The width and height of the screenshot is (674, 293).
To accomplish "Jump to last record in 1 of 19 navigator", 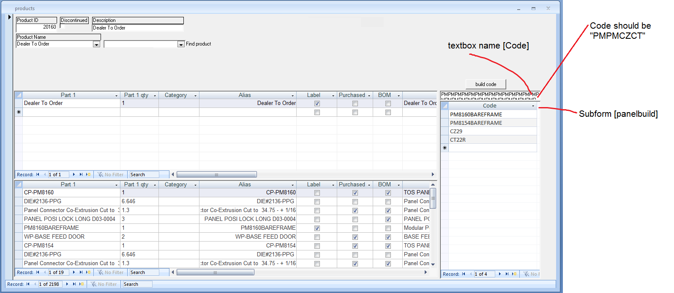I will (x=81, y=272).
